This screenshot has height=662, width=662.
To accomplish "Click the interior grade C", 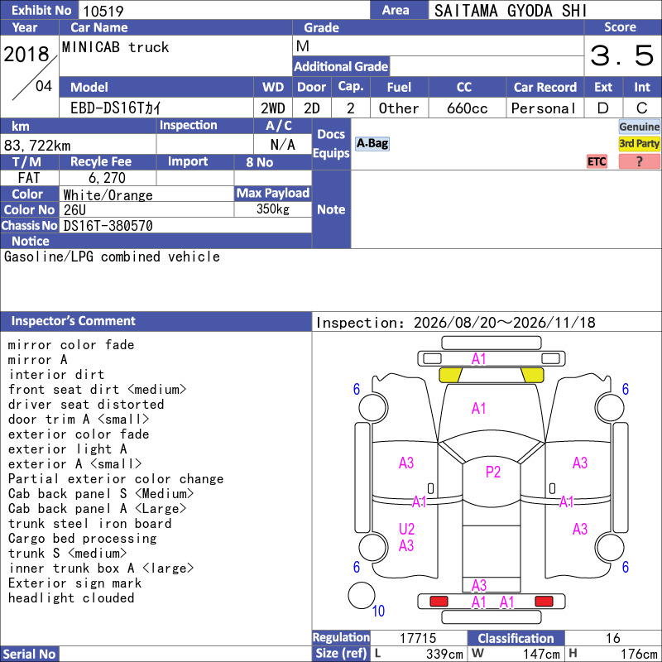I will tap(642, 108).
